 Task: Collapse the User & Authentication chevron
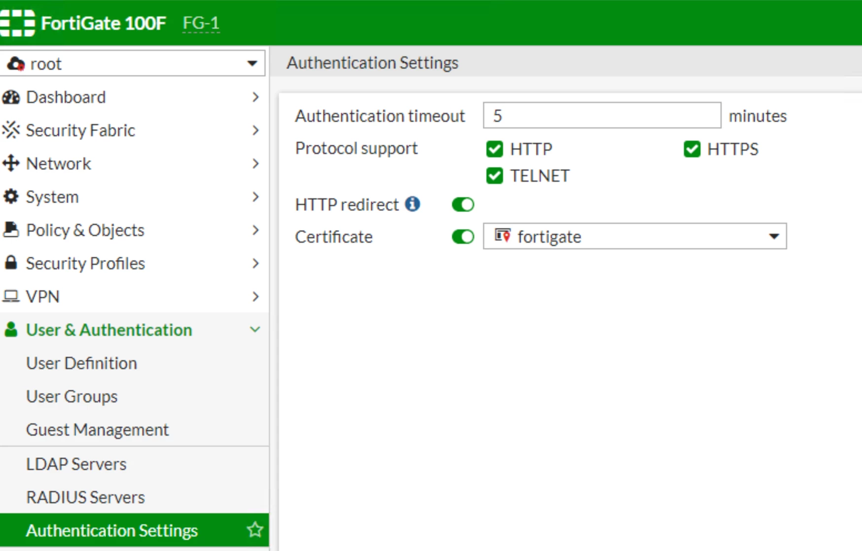coord(255,329)
